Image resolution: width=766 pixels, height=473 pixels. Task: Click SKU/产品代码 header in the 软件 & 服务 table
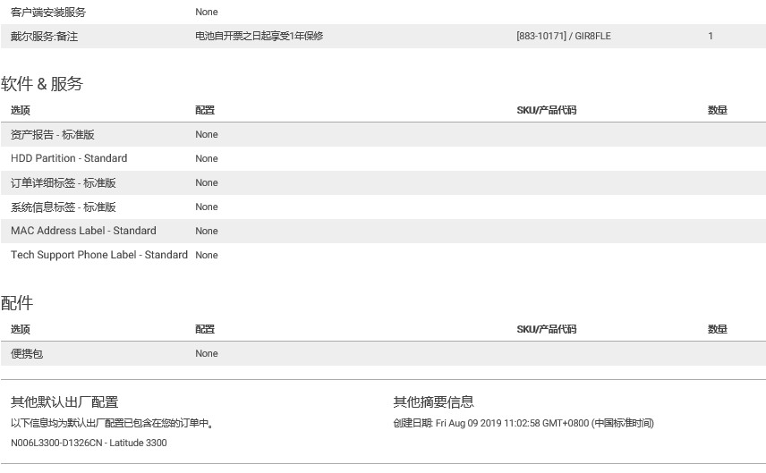[546, 110]
